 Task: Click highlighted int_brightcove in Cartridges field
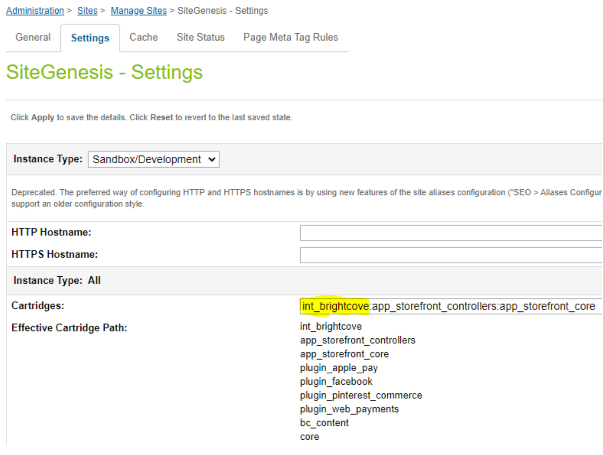pyautogui.click(x=335, y=306)
